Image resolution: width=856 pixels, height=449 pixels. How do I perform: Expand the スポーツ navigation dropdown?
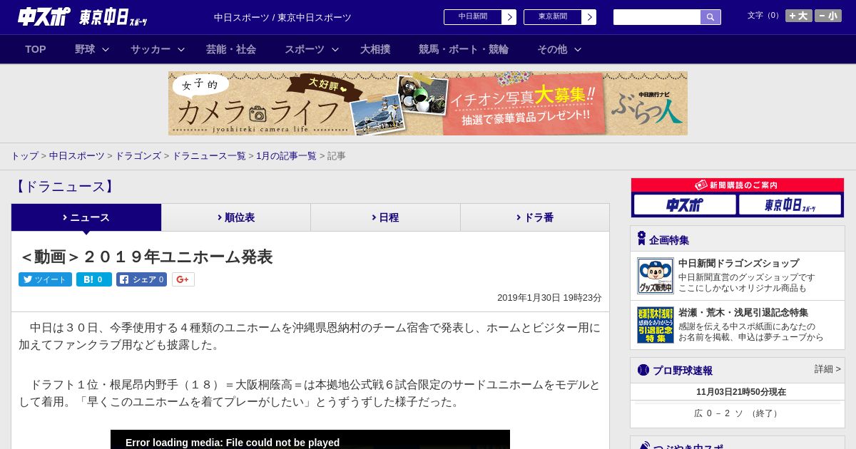(311, 49)
